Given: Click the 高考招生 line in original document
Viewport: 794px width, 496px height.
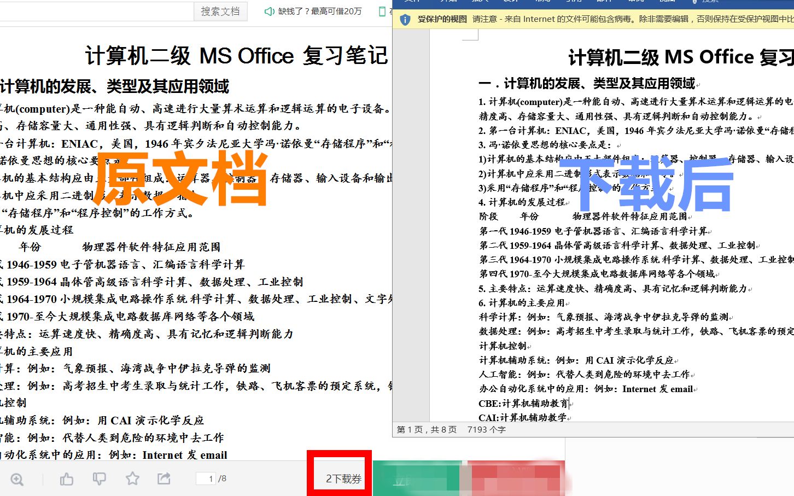Looking at the screenshot, I should pos(196,386).
